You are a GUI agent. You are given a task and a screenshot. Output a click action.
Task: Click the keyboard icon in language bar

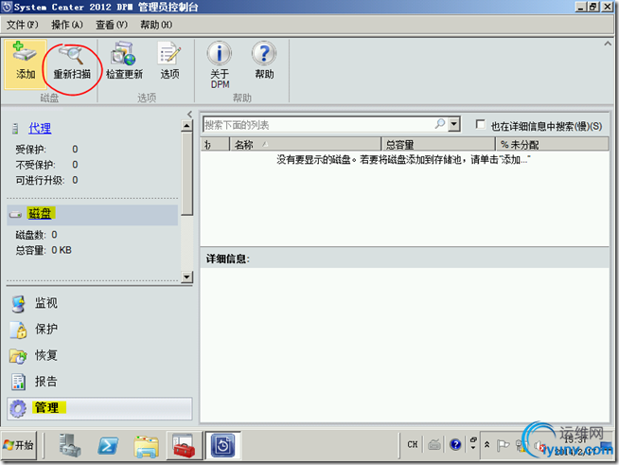[434, 444]
